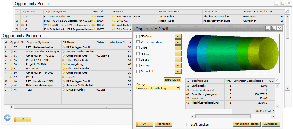The width and height of the screenshot is (293, 129).
Task: Click the Beschreibung column header in Pipeline
Action: point(208,81)
